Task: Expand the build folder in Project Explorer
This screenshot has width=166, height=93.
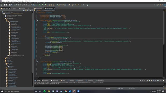Action: (x=4, y=59)
